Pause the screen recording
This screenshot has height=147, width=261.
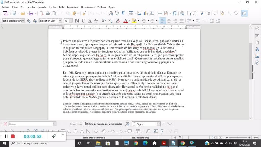6,136
